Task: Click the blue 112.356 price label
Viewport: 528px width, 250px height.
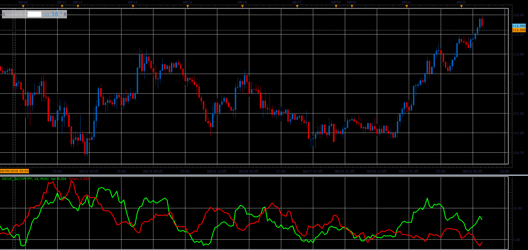Action: point(519,26)
